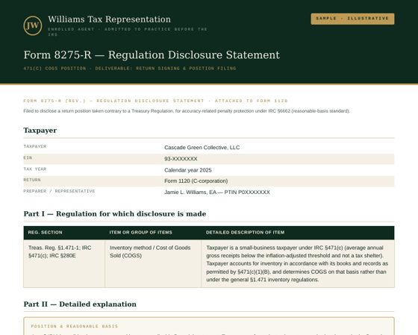
Task: Click the value Cascade Green Collective, LLC
Action: click(202, 148)
